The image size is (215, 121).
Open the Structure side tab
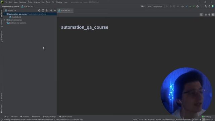(2, 97)
